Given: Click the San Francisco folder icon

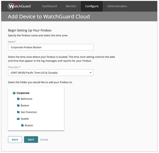Looking at the screenshot, I should click(18, 112).
